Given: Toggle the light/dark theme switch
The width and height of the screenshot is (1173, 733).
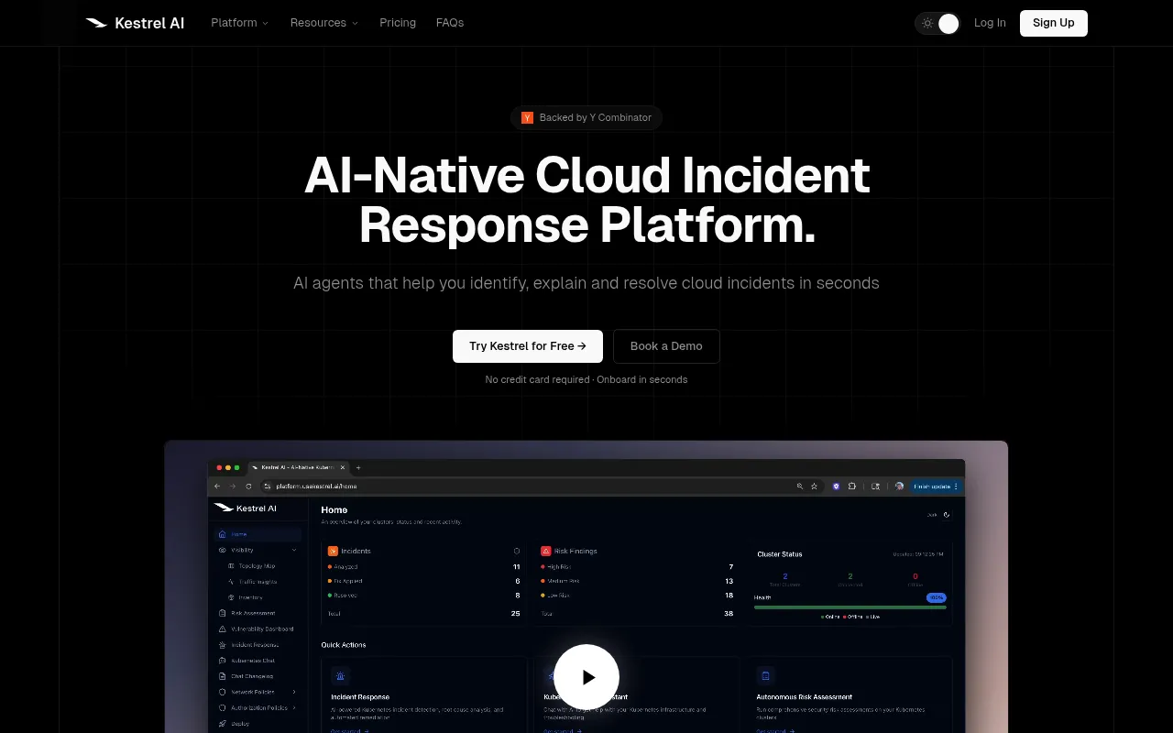Looking at the screenshot, I should 937,24.
